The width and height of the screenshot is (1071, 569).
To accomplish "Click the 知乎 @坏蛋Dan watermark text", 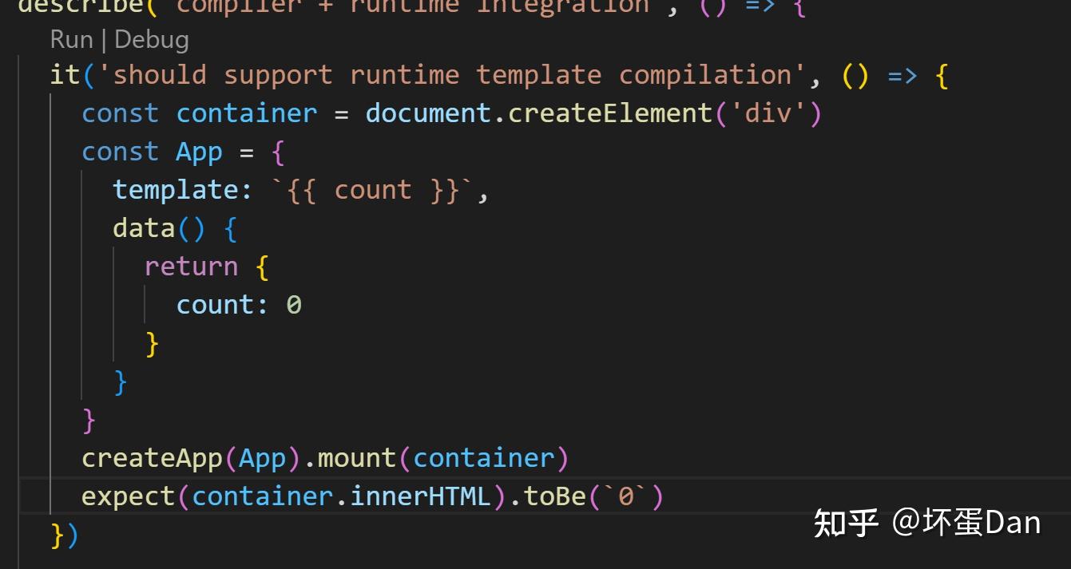I will tap(926, 522).
